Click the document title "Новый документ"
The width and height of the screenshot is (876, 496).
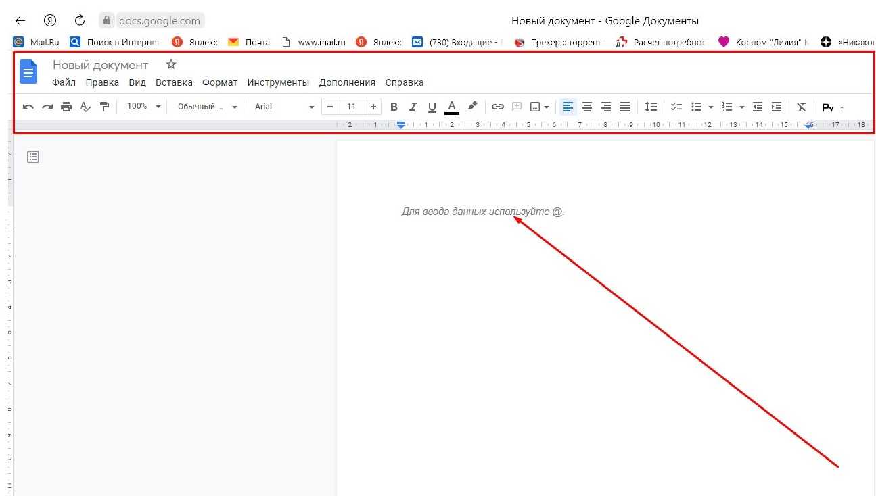pyautogui.click(x=100, y=65)
